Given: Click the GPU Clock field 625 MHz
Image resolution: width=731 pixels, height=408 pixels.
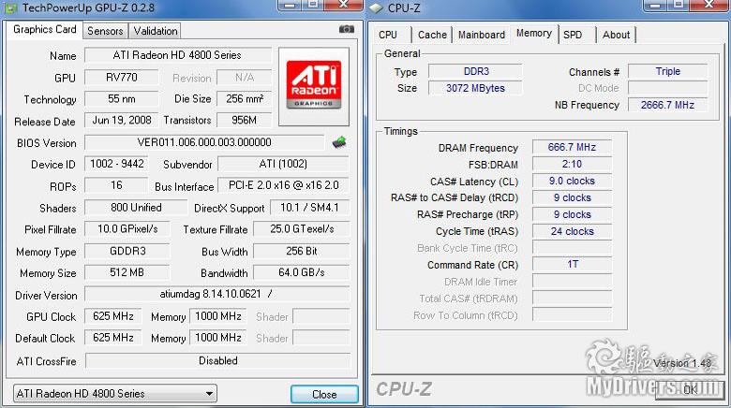Looking at the screenshot, I should (x=112, y=316).
